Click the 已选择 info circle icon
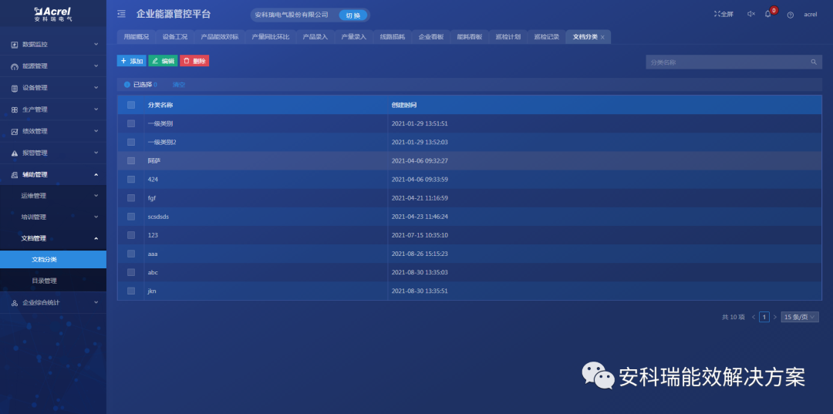Screen dimensions: 833x414 127,84
